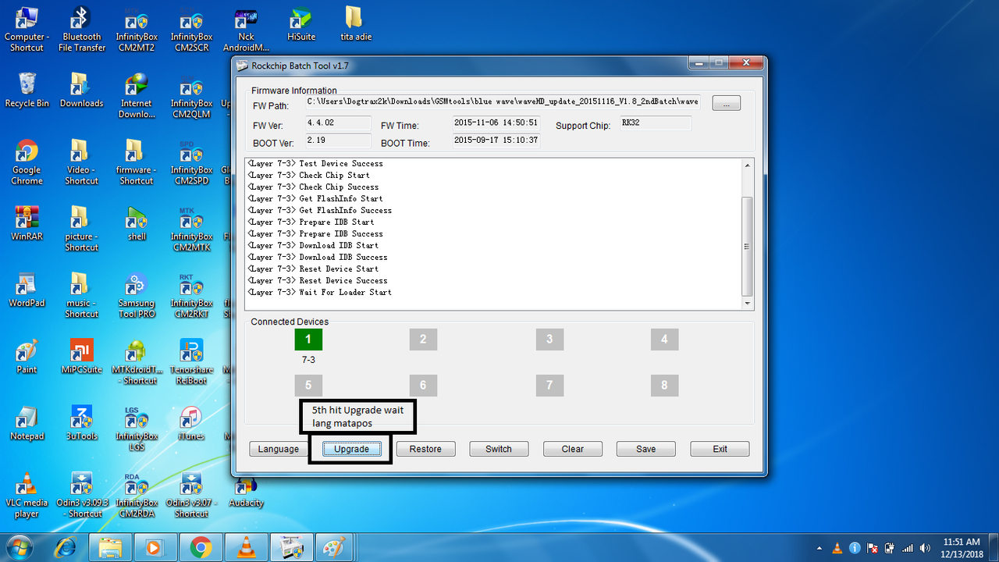Click 'Wait For Loader Start' log line
This screenshot has width=999, height=562.
pyautogui.click(x=319, y=293)
